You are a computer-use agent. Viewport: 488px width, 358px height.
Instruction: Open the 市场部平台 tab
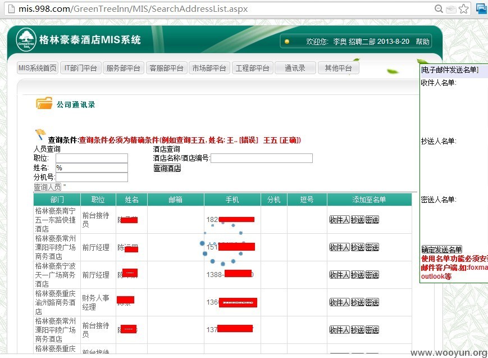(209, 68)
